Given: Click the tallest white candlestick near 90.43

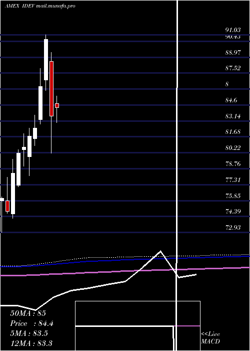Looking at the screenshot, I should 46,60.
